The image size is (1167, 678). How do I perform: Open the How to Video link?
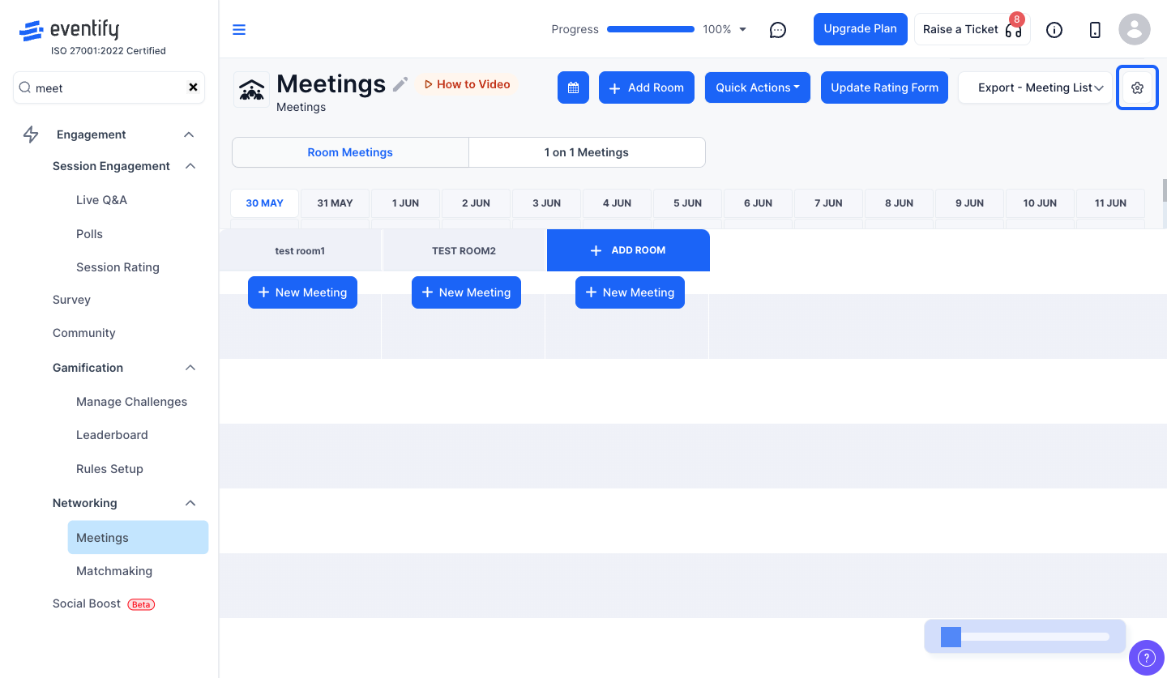[x=468, y=84]
